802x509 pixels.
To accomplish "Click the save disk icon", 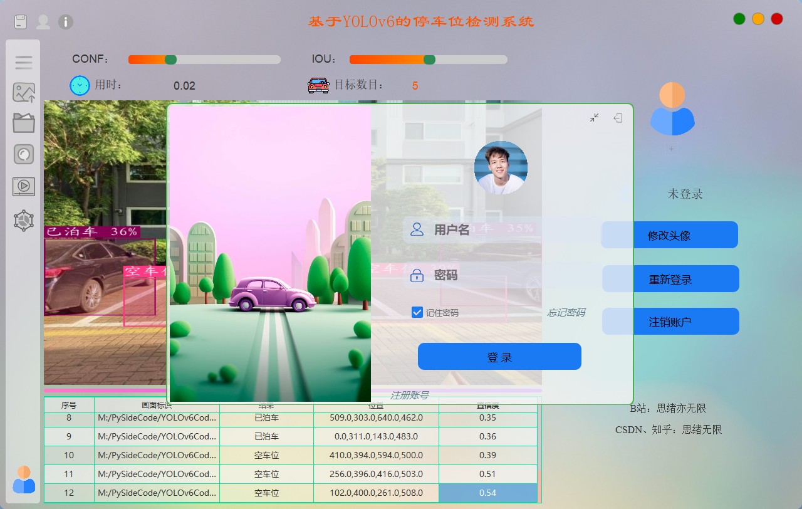I will pyautogui.click(x=21, y=22).
